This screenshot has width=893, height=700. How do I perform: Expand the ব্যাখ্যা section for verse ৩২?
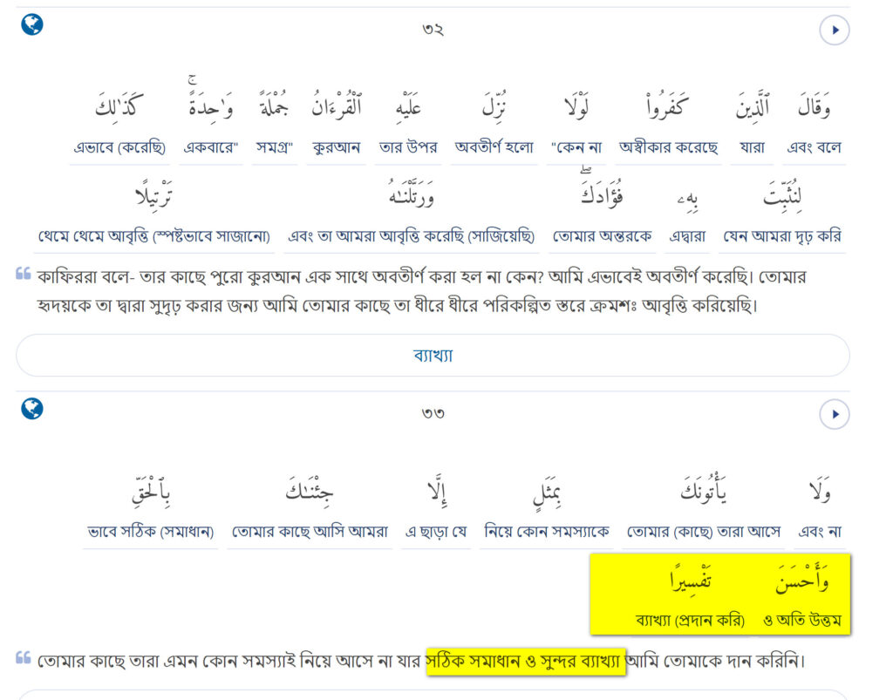[433, 356]
